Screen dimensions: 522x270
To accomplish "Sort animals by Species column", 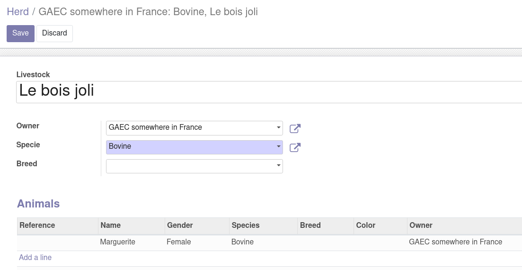I will pyautogui.click(x=245, y=225).
